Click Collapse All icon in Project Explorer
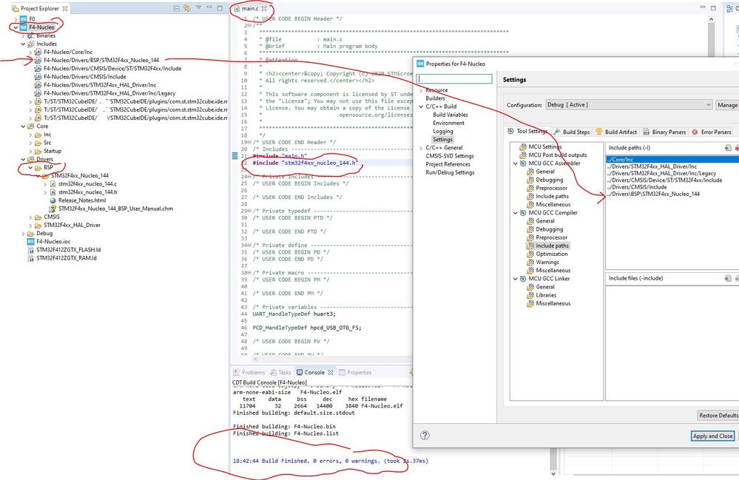Screen dimensions: 739x480 point(175,9)
